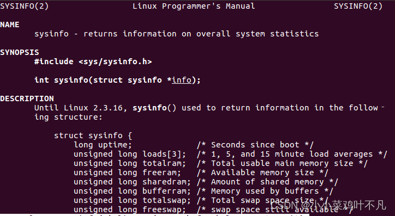Click the '1, 5, and 15 minute load averages' comment

(x=292, y=154)
